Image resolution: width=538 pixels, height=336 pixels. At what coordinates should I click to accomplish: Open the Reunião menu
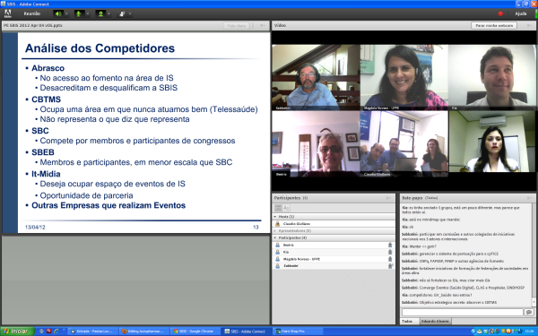(x=32, y=13)
